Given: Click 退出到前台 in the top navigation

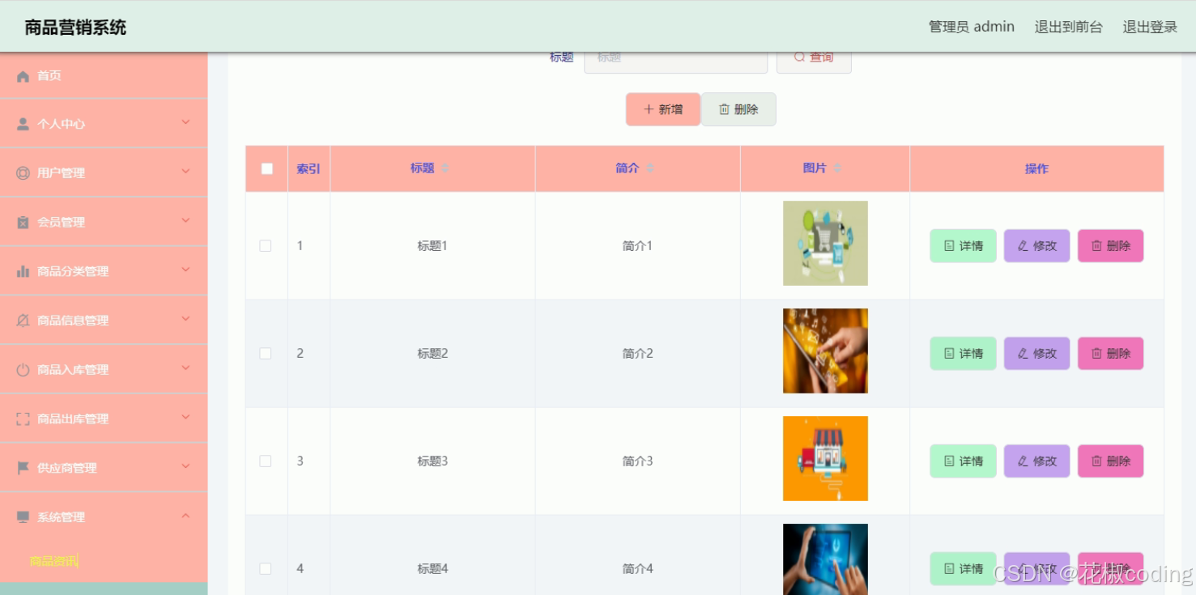Looking at the screenshot, I should tap(1068, 26).
